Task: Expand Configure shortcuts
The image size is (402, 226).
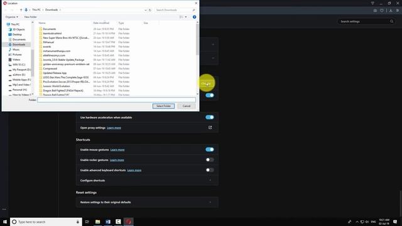Action: [x=147, y=180]
